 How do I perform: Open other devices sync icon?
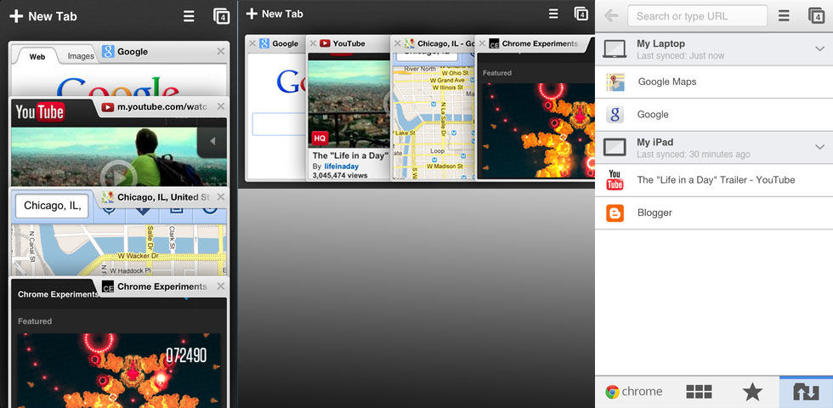[x=806, y=392]
